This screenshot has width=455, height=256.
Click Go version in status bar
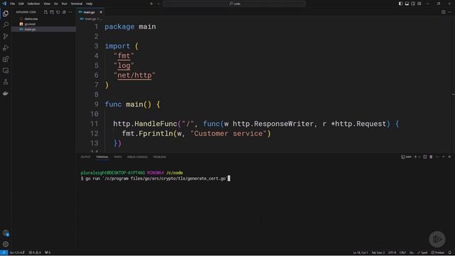pos(17,252)
